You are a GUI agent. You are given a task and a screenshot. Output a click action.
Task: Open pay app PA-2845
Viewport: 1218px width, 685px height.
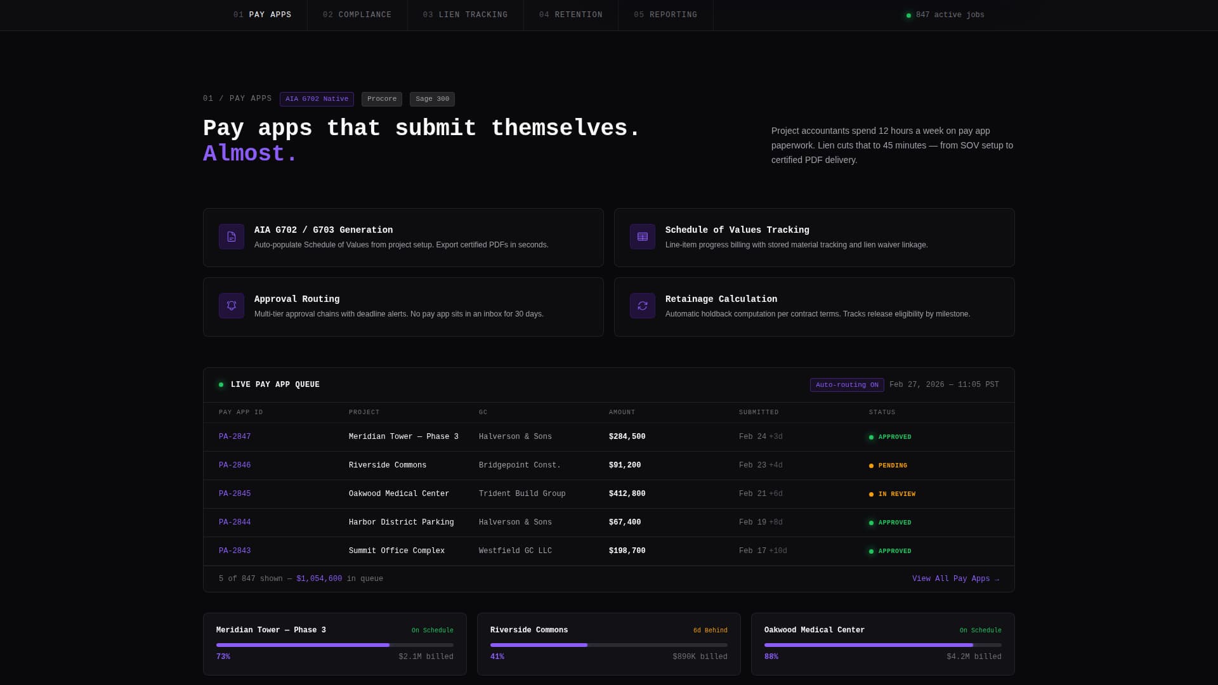coord(235,494)
